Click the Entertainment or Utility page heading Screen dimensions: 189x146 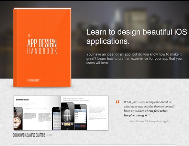[22, 100]
